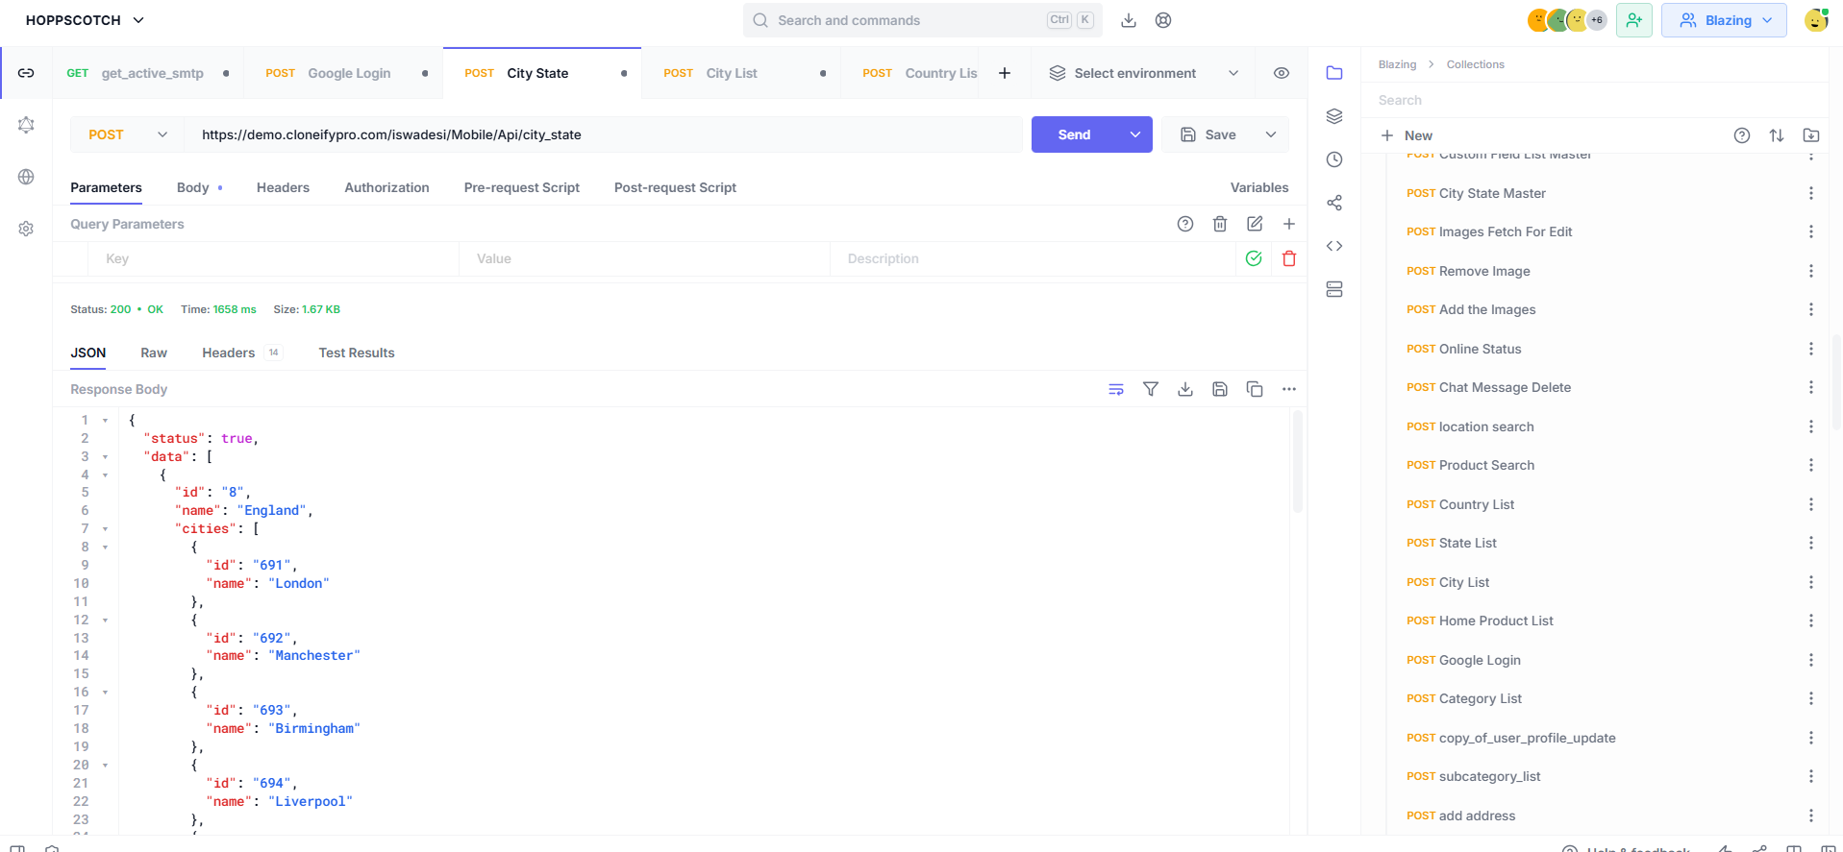Clear all query parameters with trash icon
The width and height of the screenshot is (1843, 852).
tap(1220, 224)
